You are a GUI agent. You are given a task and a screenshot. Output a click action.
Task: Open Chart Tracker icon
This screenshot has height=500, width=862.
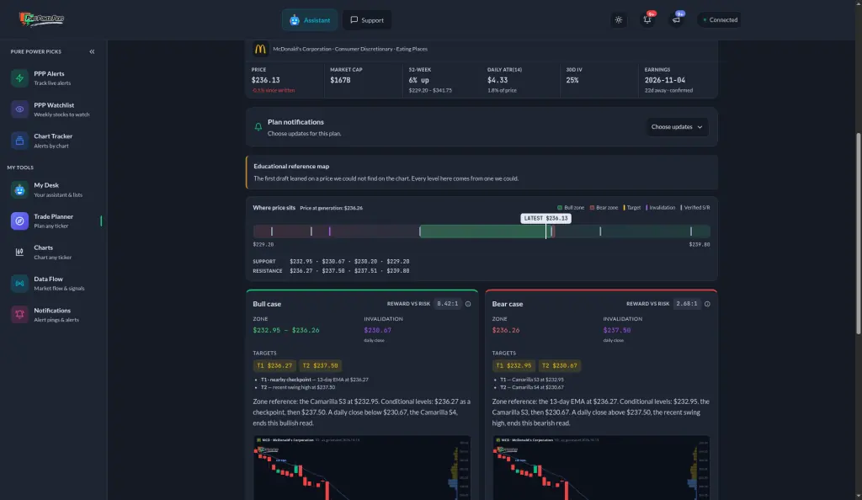pos(19,141)
